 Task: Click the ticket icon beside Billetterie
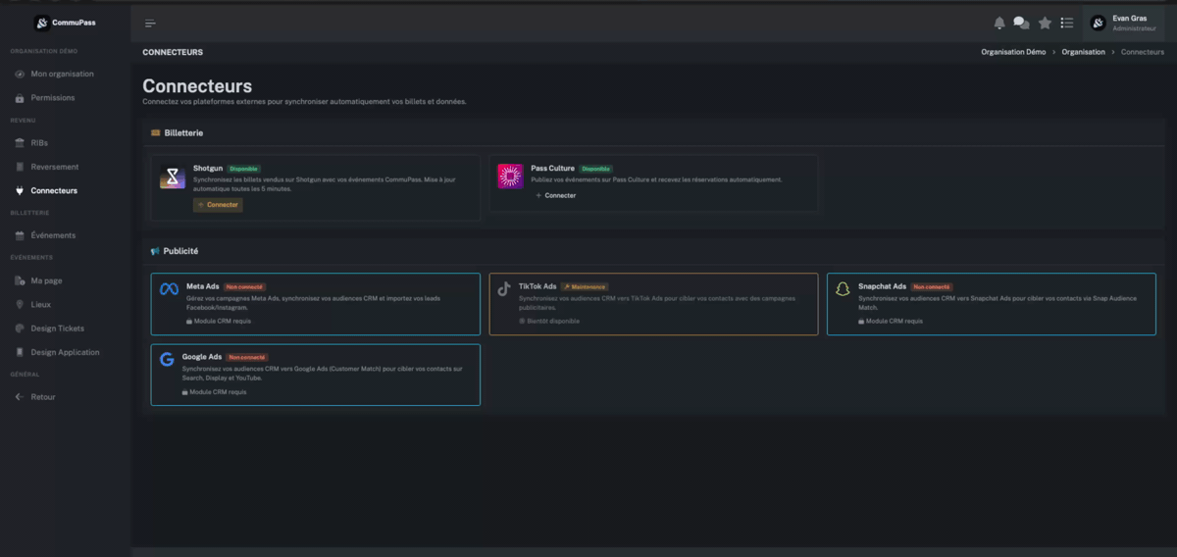pyautogui.click(x=155, y=132)
